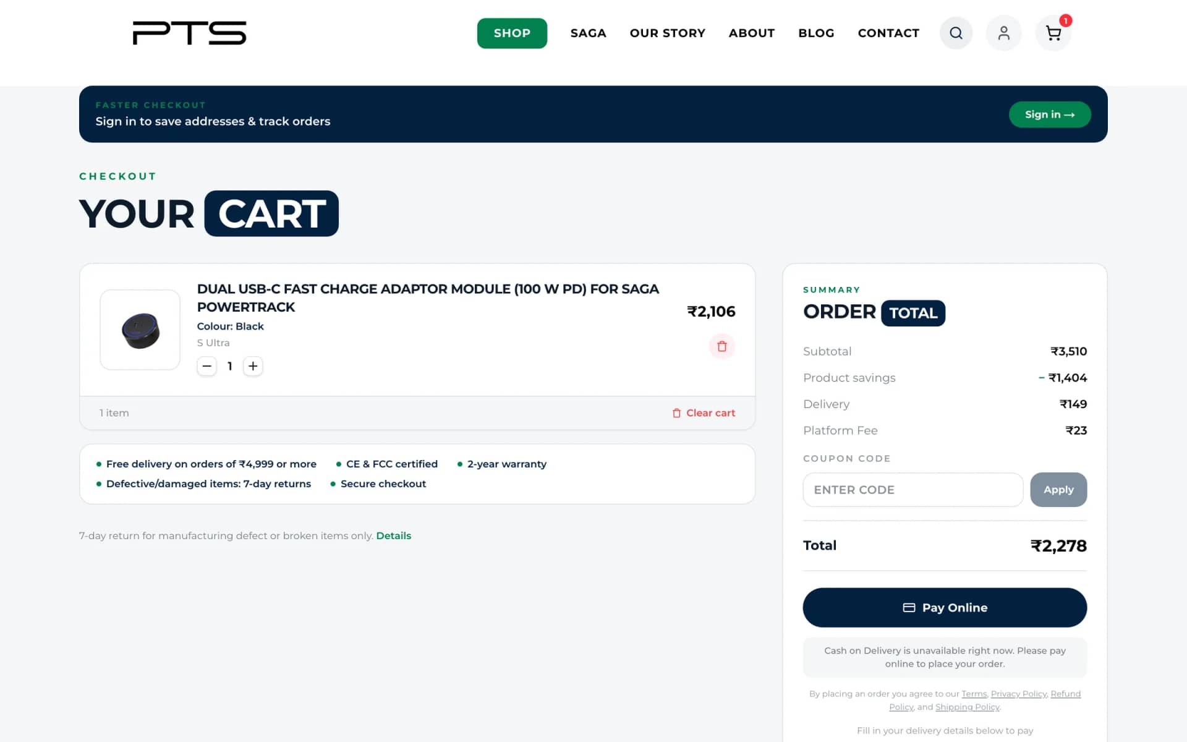Open the Refund Policy link
The height and width of the screenshot is (742, 1187).
1065,694
